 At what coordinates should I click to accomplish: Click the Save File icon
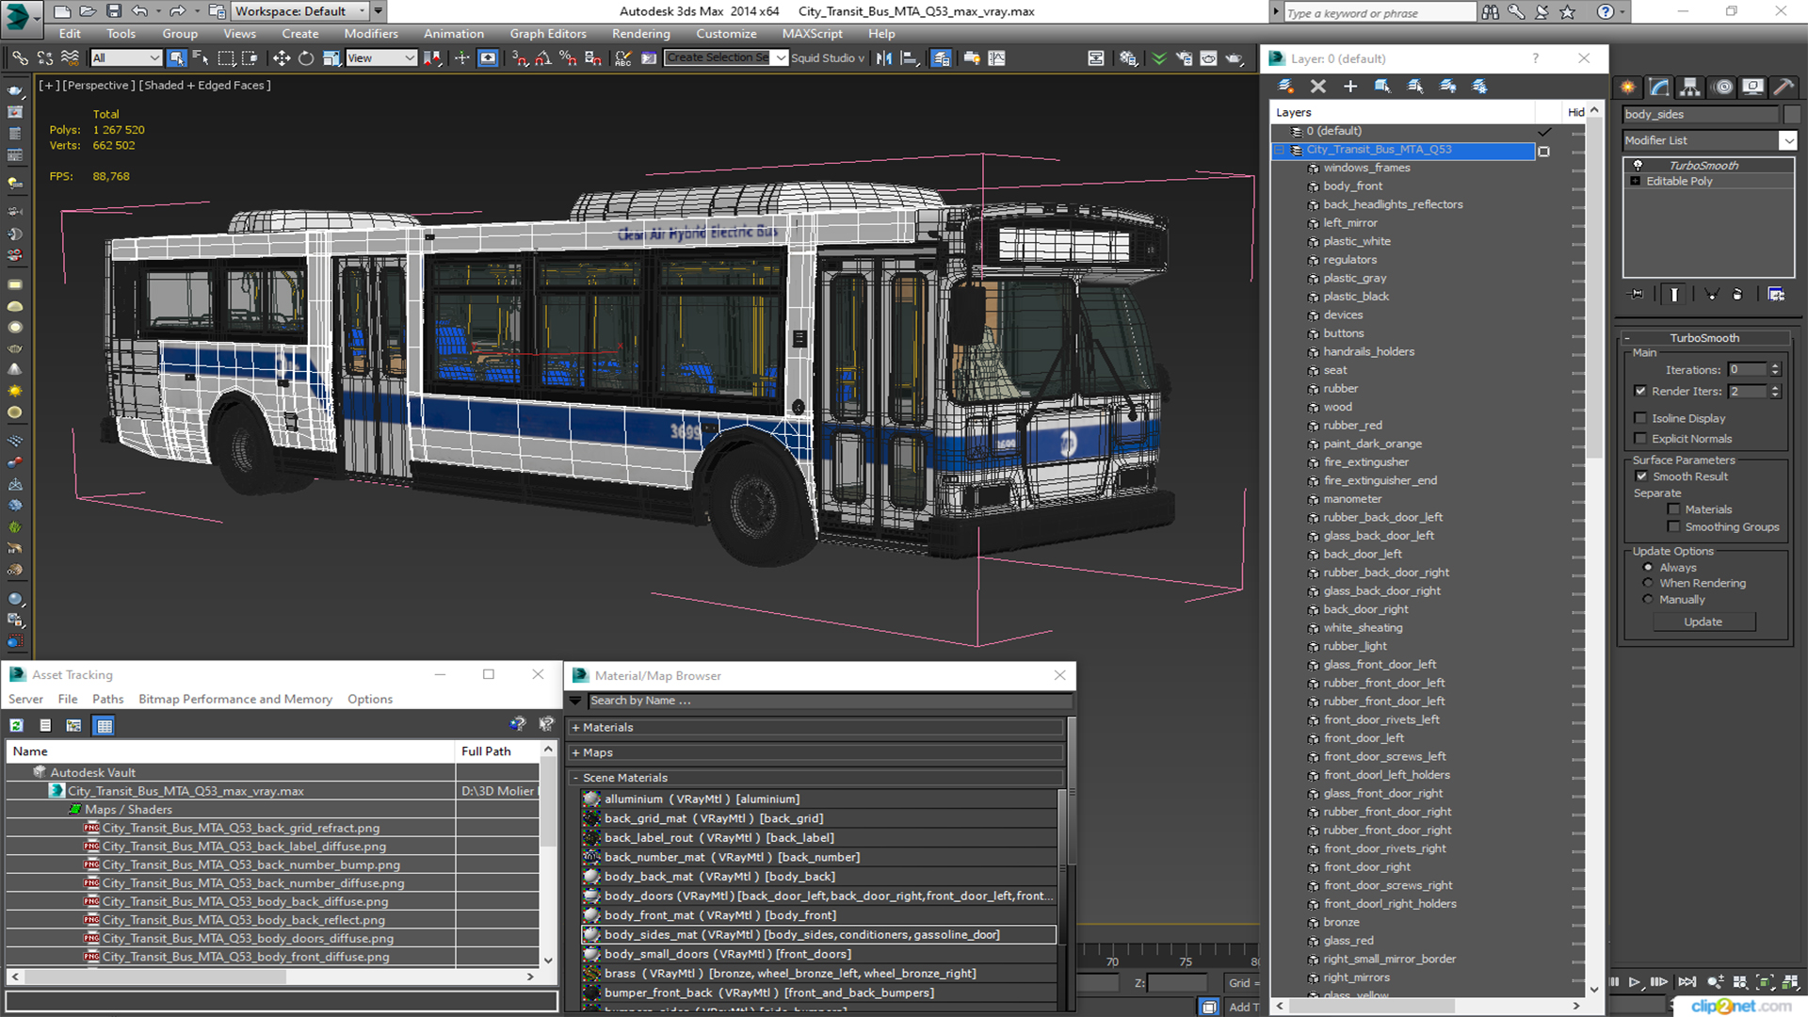point(113,11)
